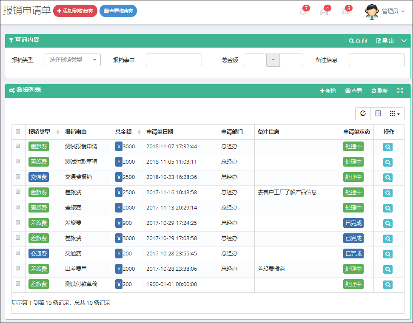Viewport: 413px width, 323px height.
Task: Click the ¥ icon next to 900
Action: [119, 223]
